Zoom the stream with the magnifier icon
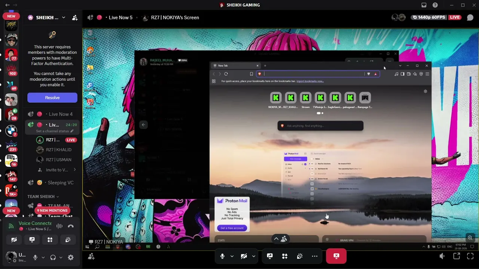 coord(470,238)
